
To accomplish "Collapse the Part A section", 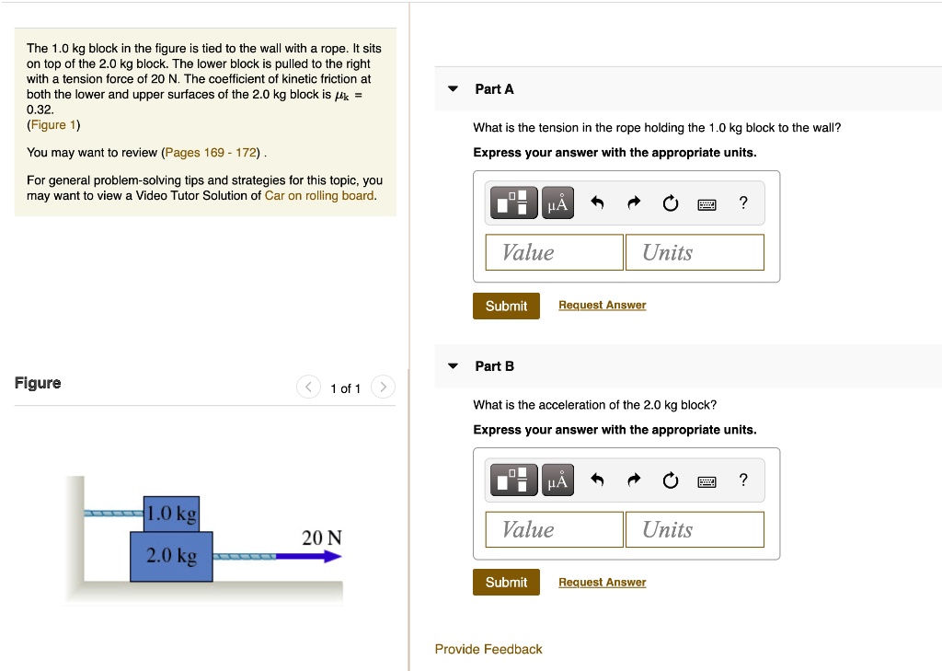I will point(453,89).
